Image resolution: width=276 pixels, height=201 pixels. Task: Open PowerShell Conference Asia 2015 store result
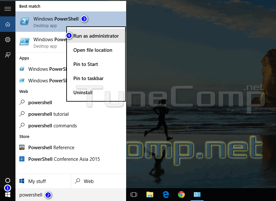71,159
